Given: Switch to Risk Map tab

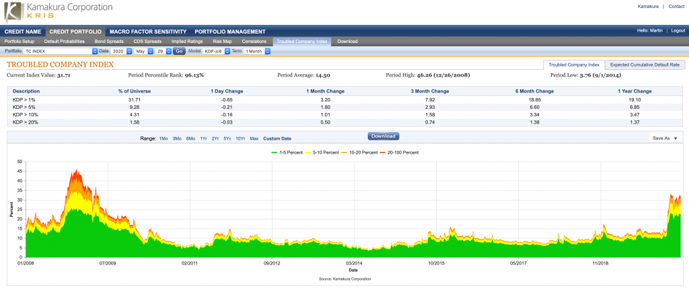Looking at the screenshot, I should [x=222, y=41].
